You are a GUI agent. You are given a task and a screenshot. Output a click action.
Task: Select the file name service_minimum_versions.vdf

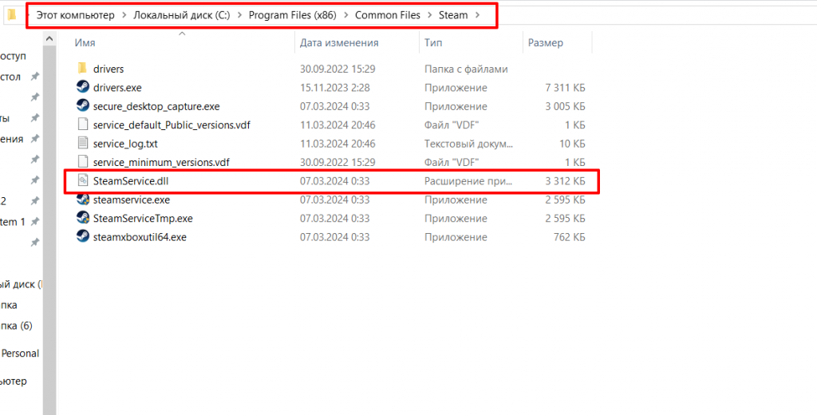[x=161, y=163]
